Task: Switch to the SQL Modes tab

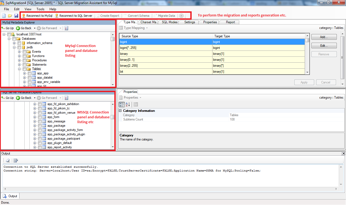Action: click(x=169, y=22)
